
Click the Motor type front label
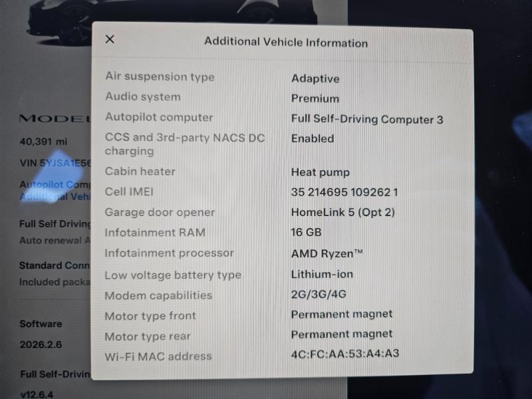pos(150,316)
